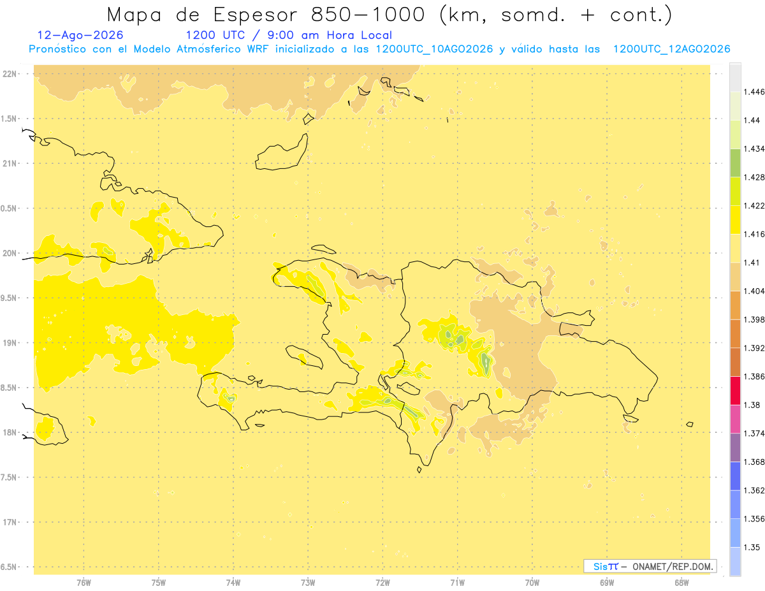Click the legend value '1.35'
765x591 pixels.
(751, 547)
